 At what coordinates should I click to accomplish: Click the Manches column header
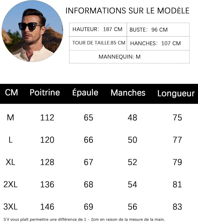coord(128,93)
